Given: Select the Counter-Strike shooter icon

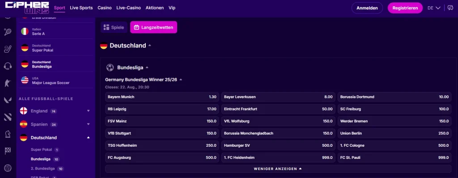Looking at the screenshot, I should 8,83.
